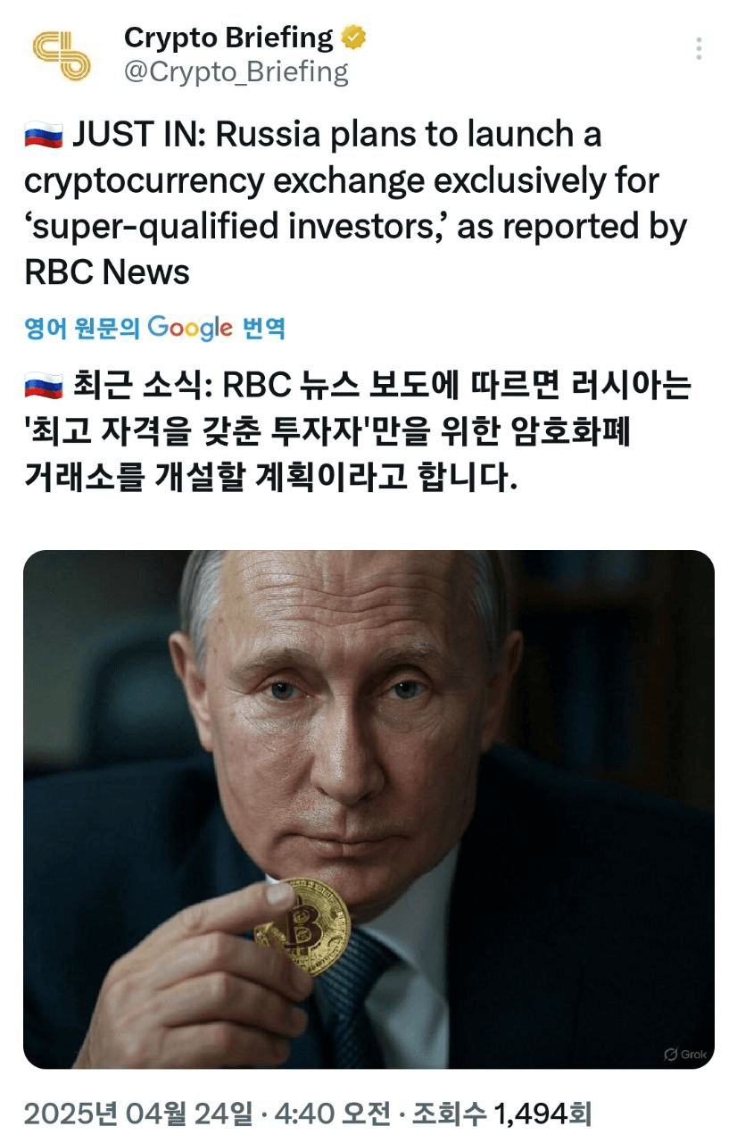The height and width of the screenshot is (1143, 737).
Task: Click the Grok watermark on the photo
Action: [x=685, y=1054]
